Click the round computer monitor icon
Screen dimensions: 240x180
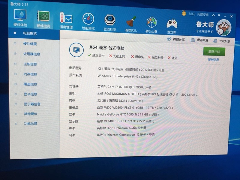pyautogui.click(x=76, y=50)
